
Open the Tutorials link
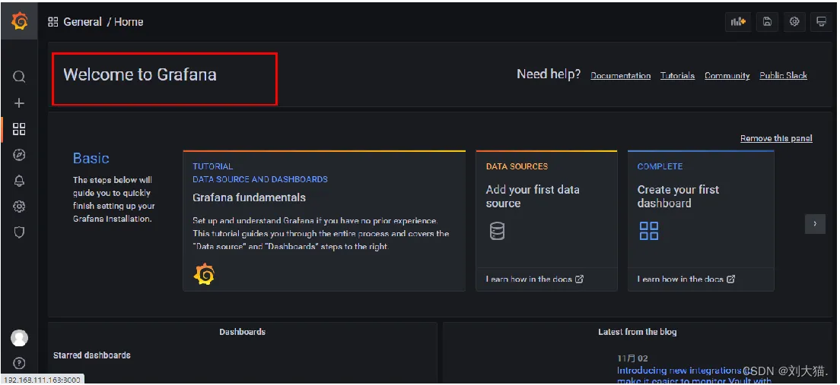click(677, 76)
